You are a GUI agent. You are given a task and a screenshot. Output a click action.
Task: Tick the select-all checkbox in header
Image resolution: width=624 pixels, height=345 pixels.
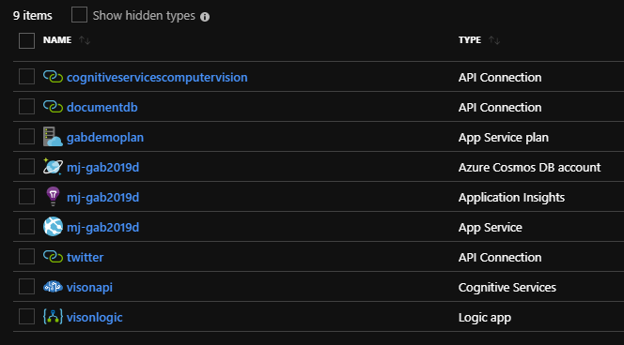click(26, 40)
